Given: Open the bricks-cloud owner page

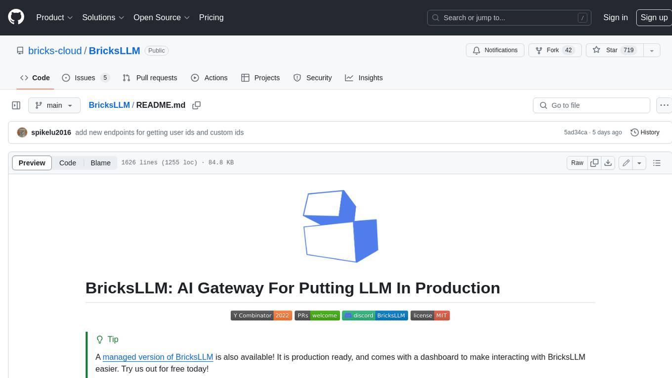Looking at the screenshot, I should click(55, 50).
